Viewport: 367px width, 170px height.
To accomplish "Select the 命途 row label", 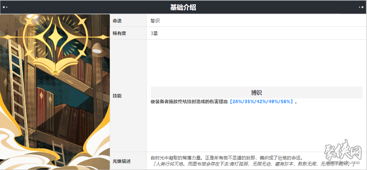I will (117, 21).
